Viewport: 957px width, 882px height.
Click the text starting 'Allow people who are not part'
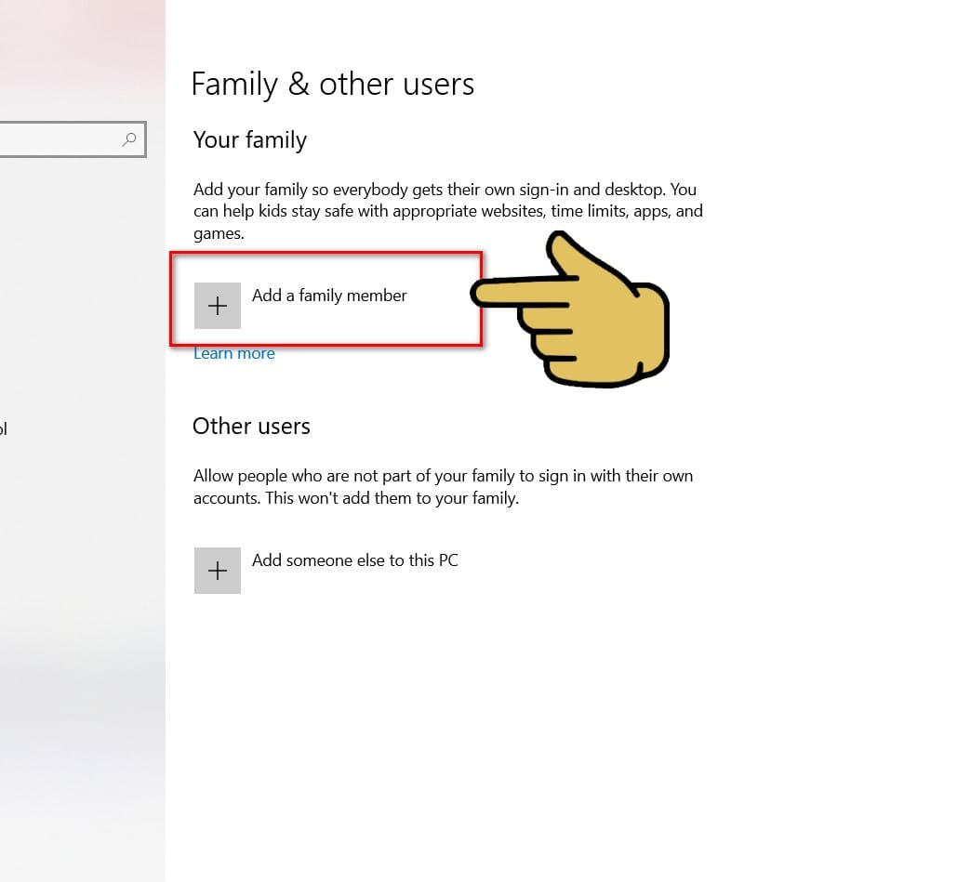coord(443,487)
